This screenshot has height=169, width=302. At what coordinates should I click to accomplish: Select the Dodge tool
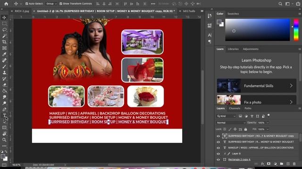click(x=4, y=103)
